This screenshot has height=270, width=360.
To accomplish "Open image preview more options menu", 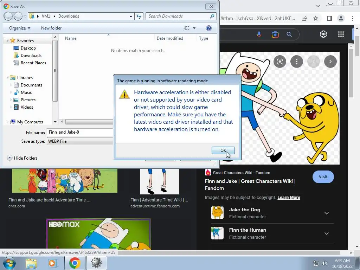I will [x=297, y=62].
